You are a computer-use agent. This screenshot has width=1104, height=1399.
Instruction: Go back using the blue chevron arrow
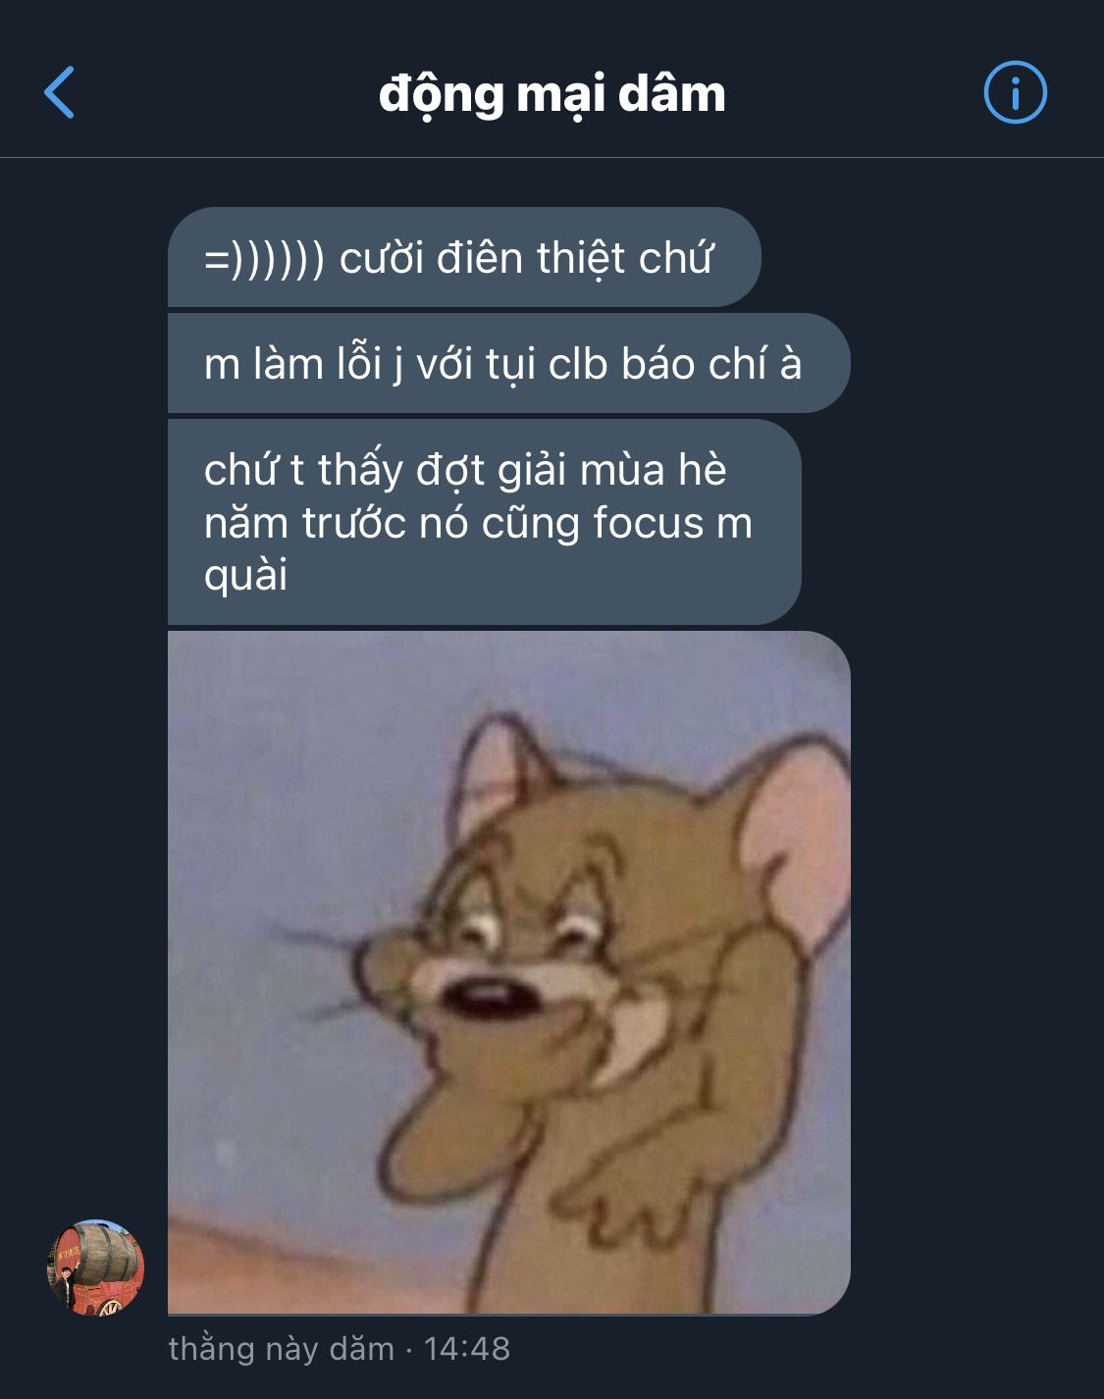(60, 93)
